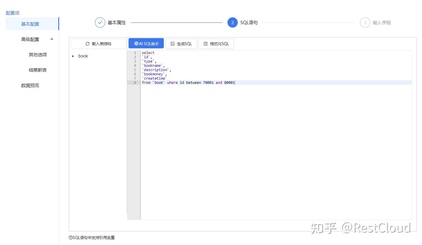Click step 3 circle icon
This screenshot has width=422, height=245.
(365, 23)
